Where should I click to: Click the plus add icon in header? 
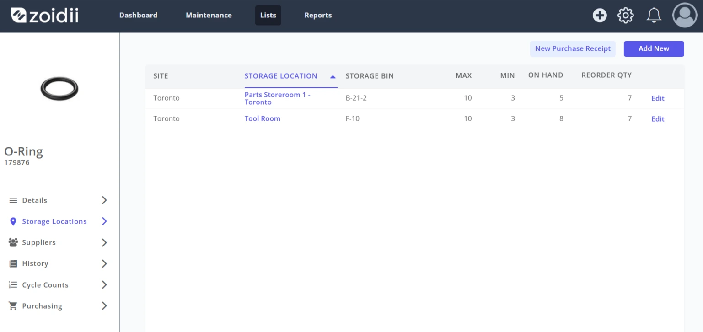[600, 15]
